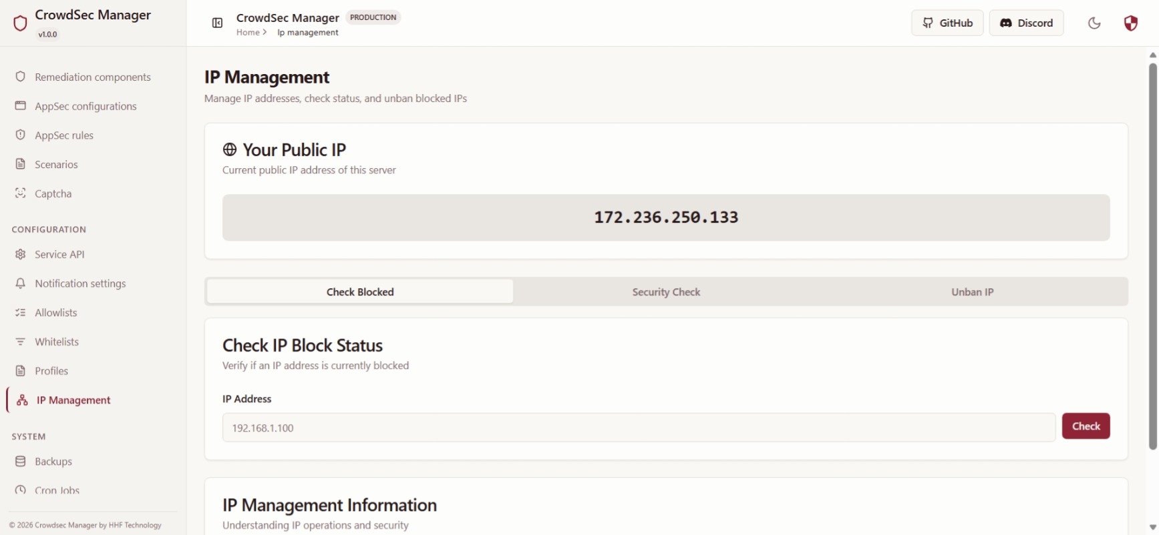
Task: Click the AppSec rules shield icon
Action: coord(21,135)
